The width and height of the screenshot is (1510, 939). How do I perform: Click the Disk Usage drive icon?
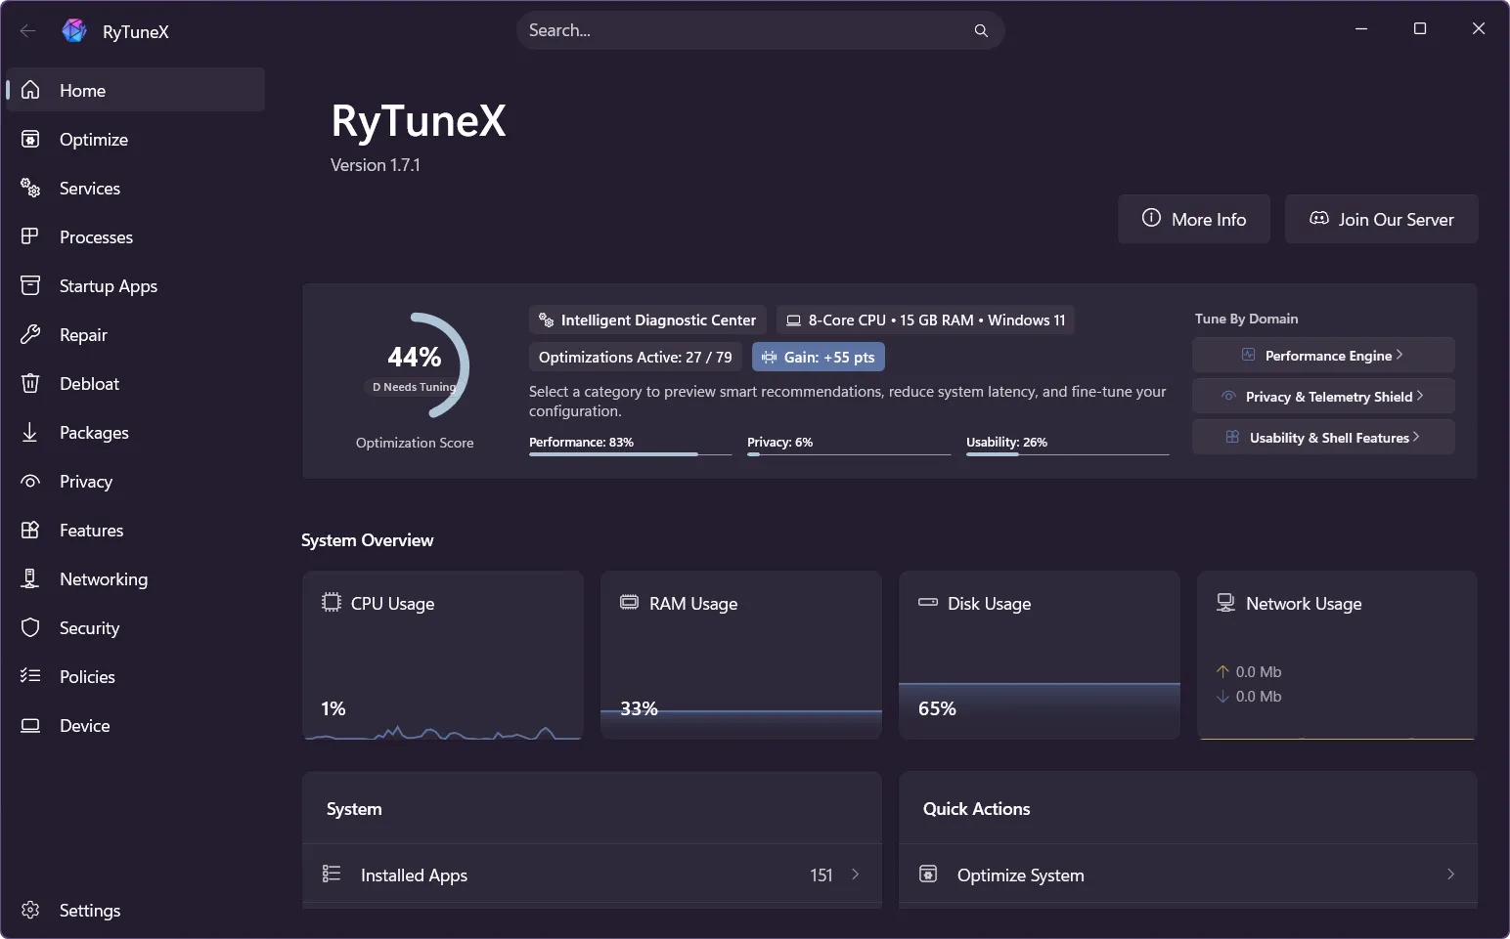(x=928, y=602)
